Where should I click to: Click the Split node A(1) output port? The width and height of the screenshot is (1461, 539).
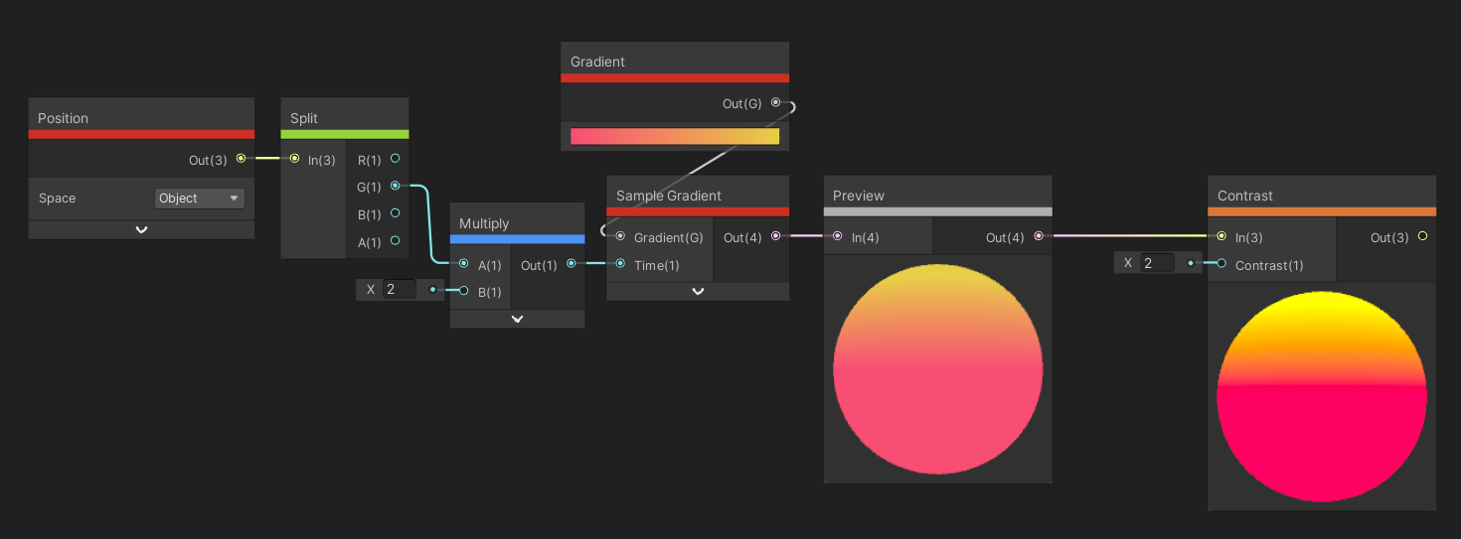pyautogui.click(x=396, y=241)
